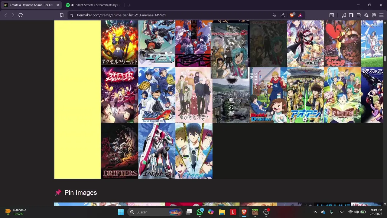
Task: Select the Ace of Diamond baseball poster
Action: (x=157, y=95)
